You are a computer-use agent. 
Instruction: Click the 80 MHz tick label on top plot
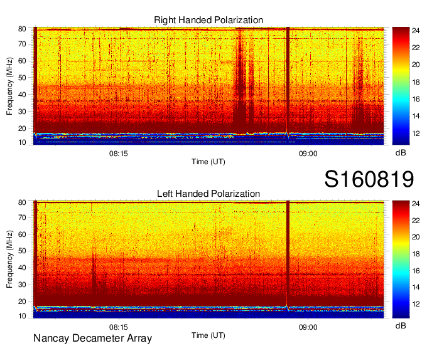click(x=22, y=29)
